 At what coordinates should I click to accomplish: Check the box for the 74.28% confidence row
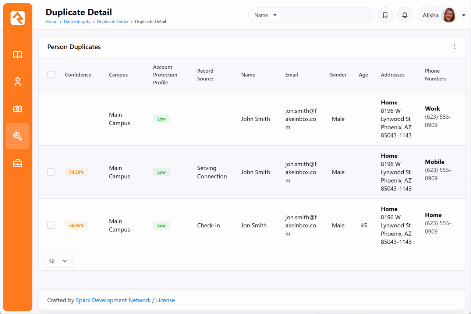click(51, 172)
